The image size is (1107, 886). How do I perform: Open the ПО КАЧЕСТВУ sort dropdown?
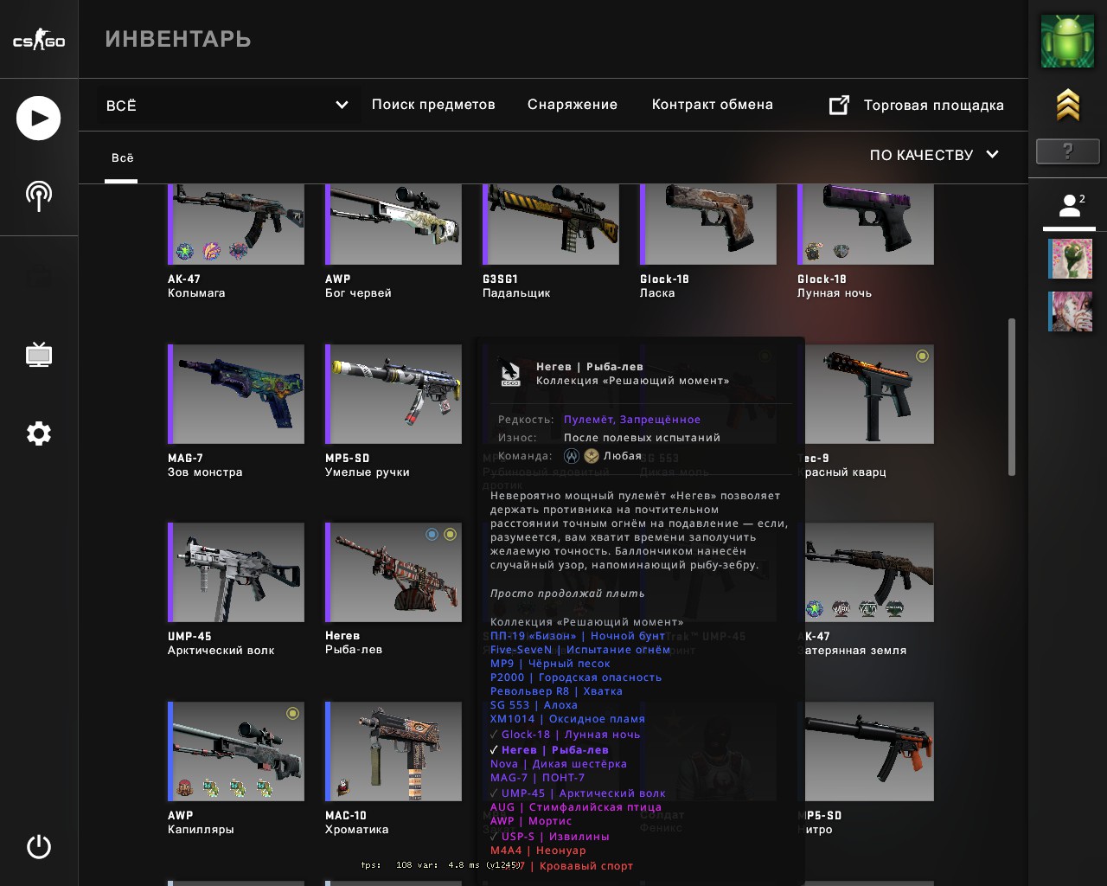[935, 155]
